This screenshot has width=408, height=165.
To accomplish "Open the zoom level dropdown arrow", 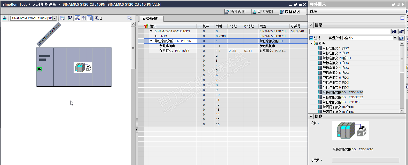I will [x=101, y=18].
